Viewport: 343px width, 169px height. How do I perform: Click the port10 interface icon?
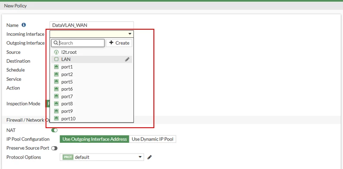click(x=56, y=118)
